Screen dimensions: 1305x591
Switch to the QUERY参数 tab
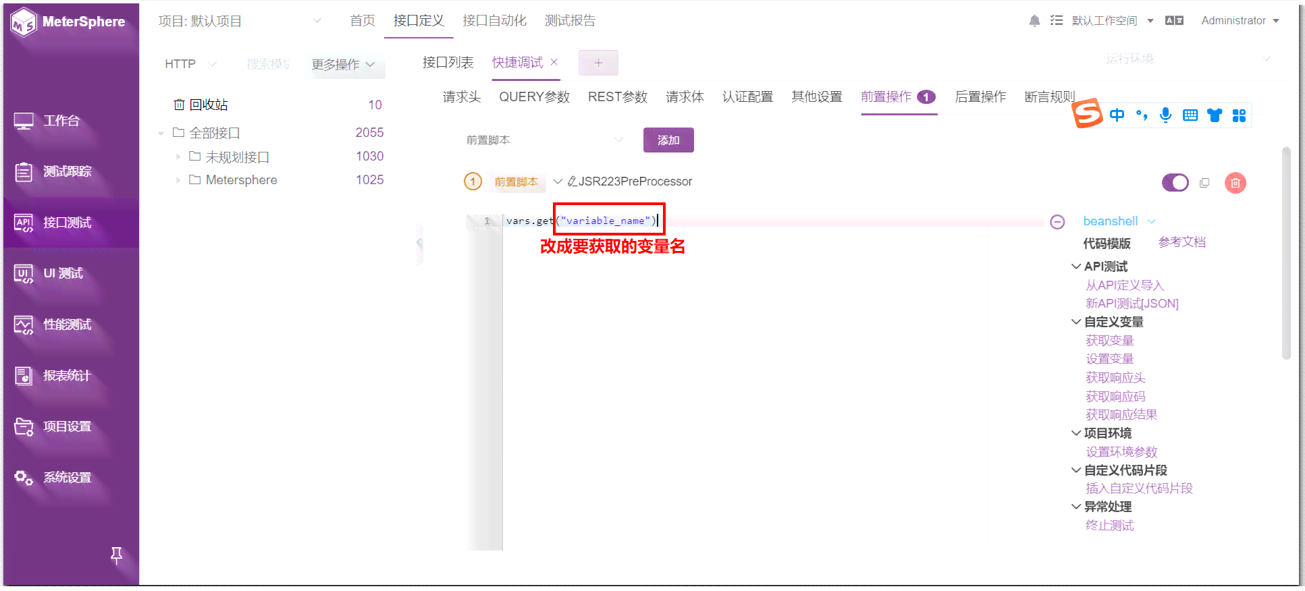[x=534, y=97]
